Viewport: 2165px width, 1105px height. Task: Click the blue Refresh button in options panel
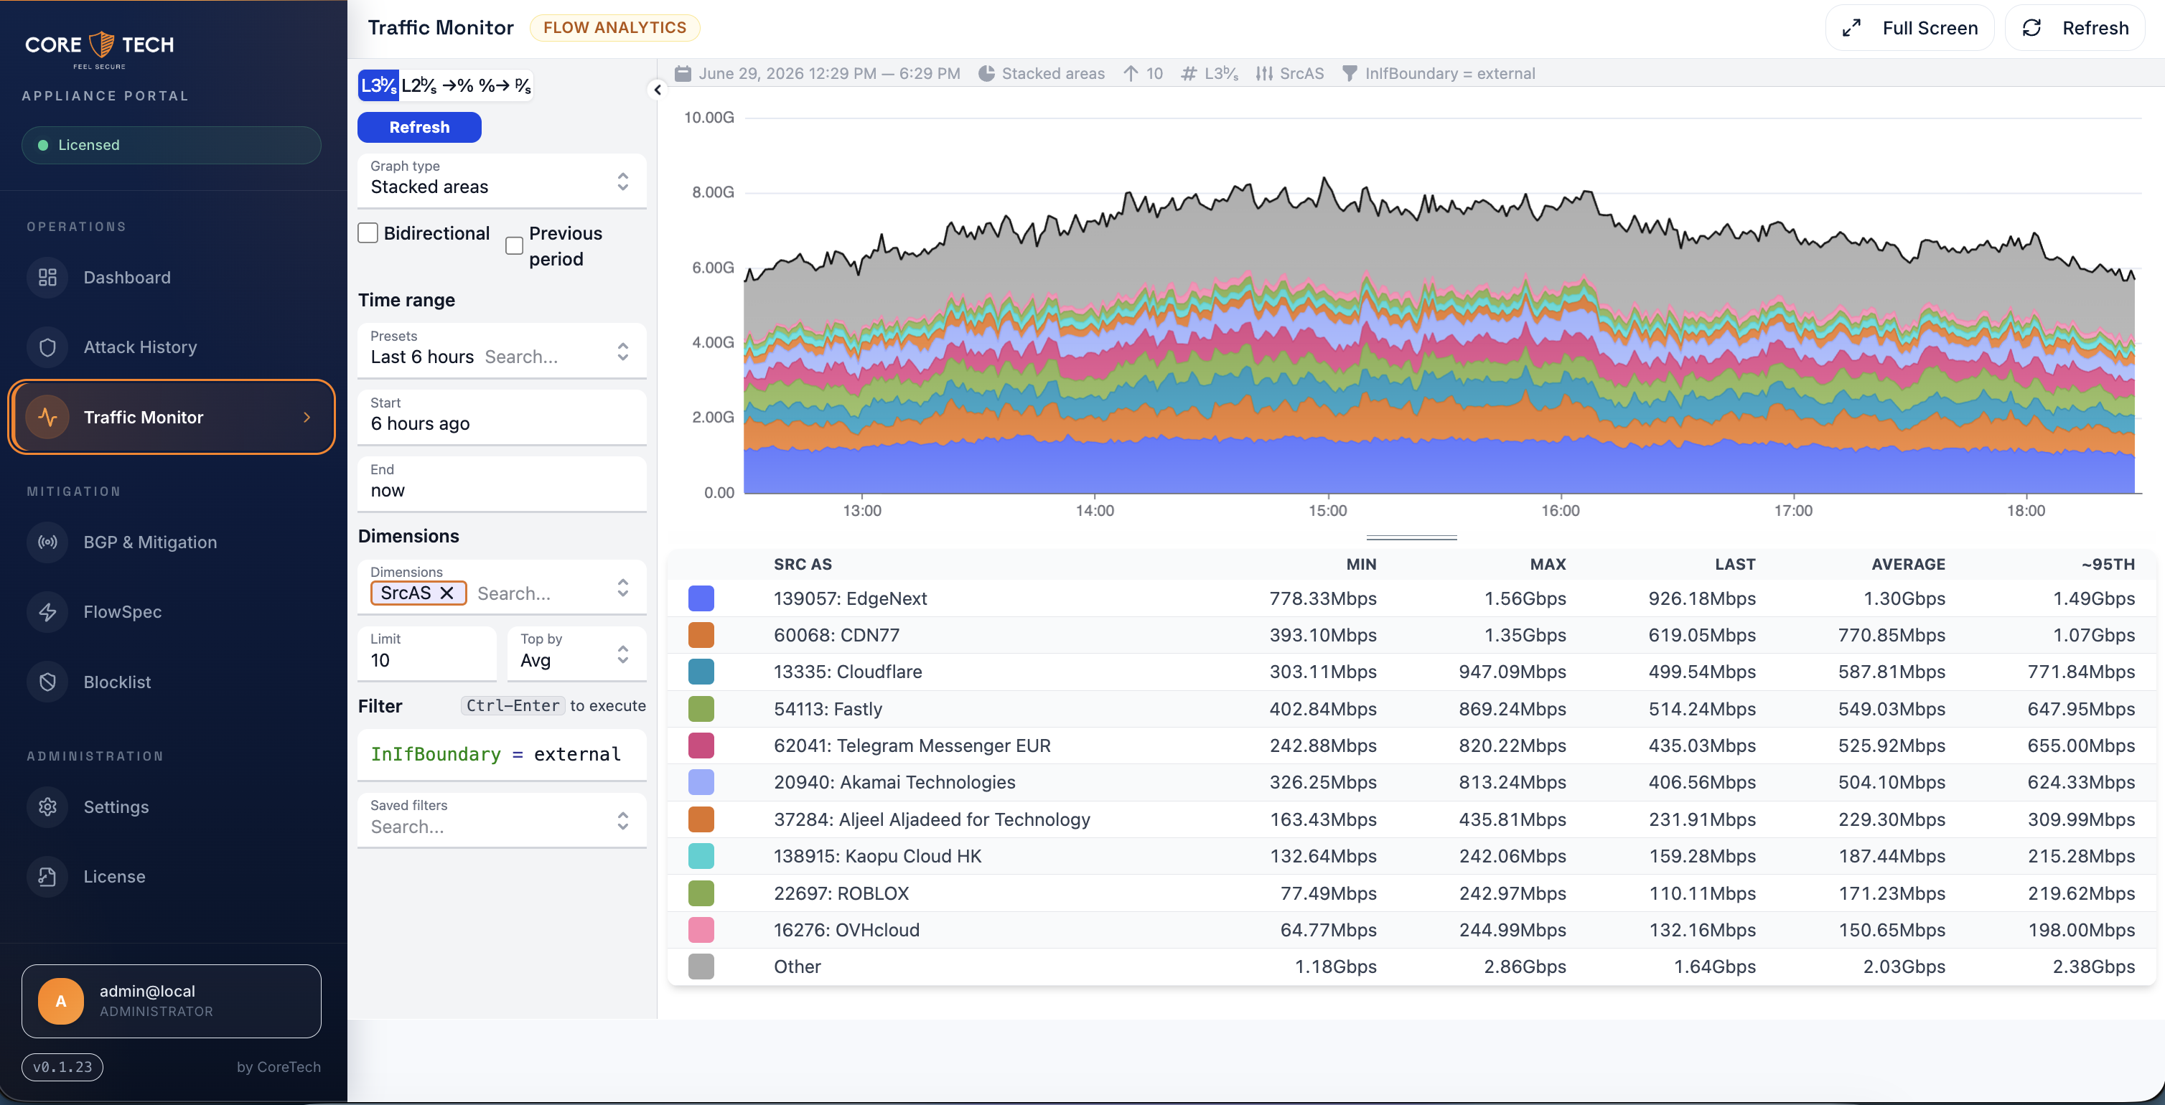(x=419, y=127)
